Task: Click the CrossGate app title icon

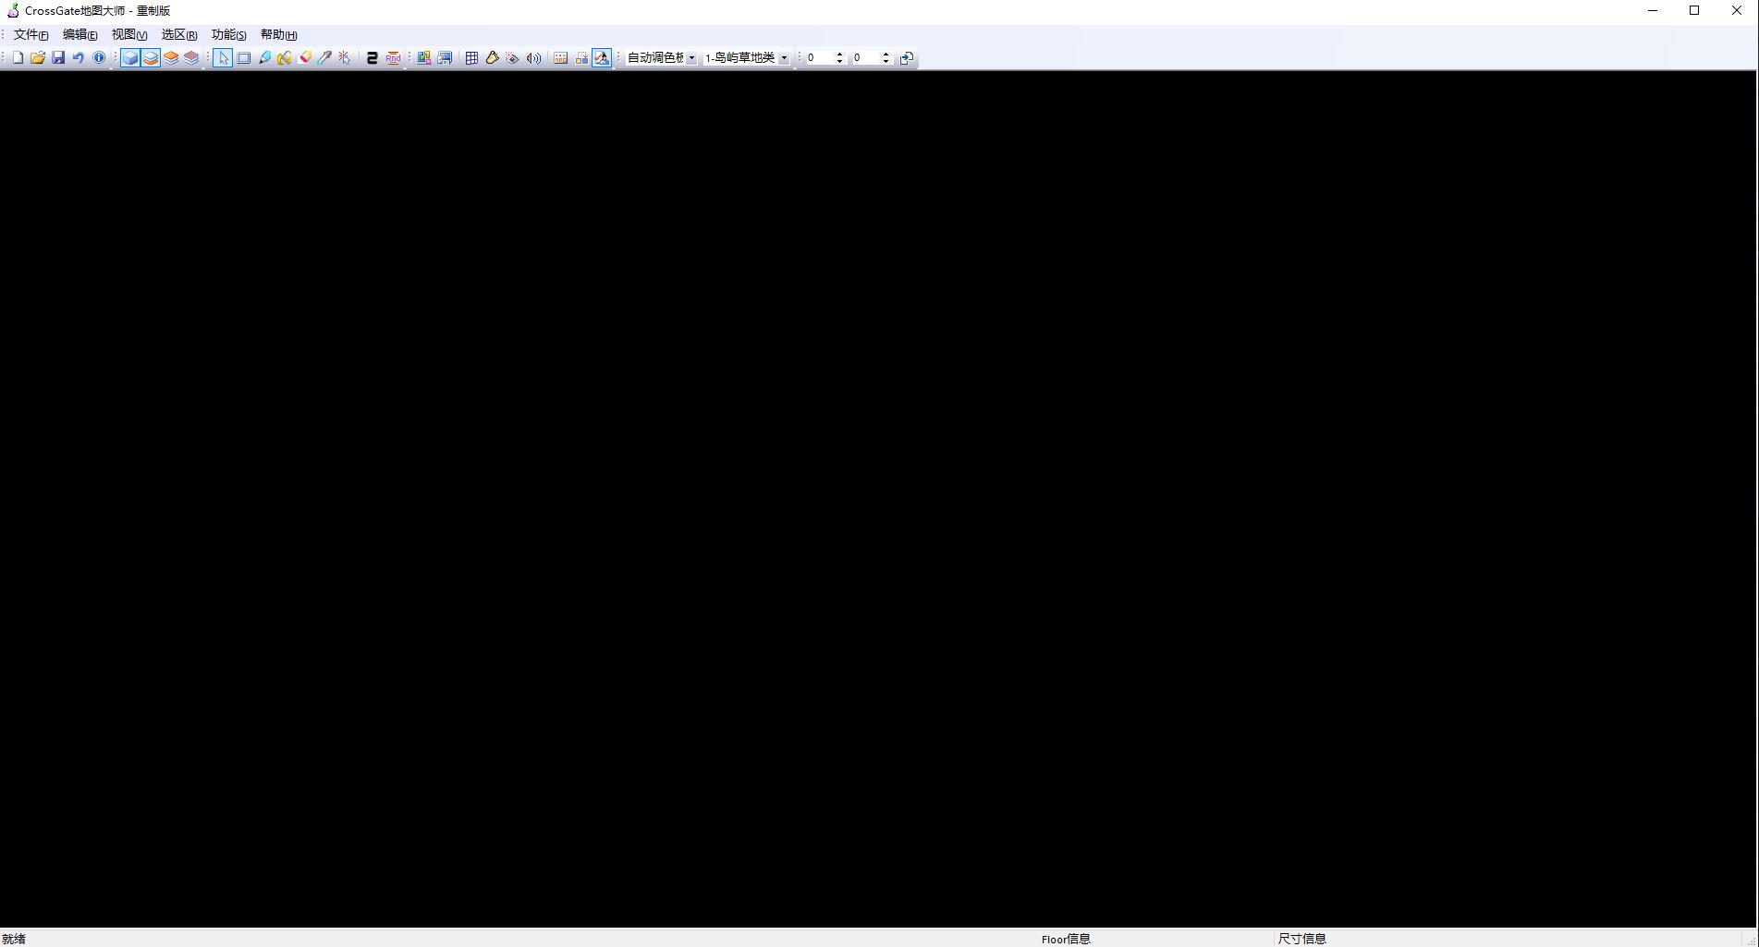Action: (x=13, y=10)
